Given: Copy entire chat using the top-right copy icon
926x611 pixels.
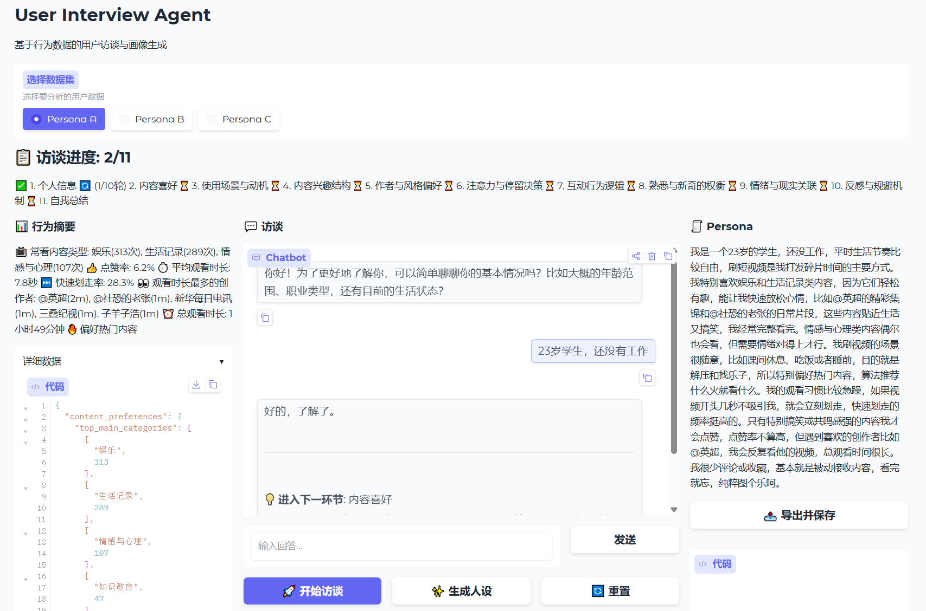Looking at the screenshot, I should pos(668,256).
